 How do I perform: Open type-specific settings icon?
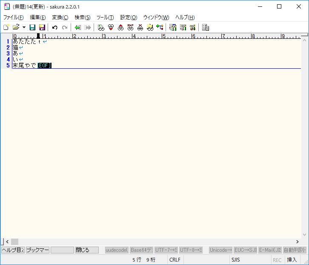[x=183, y=27]
